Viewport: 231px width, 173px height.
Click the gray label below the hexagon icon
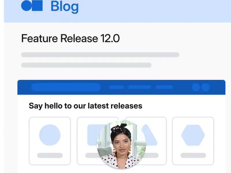click(193, 155)
